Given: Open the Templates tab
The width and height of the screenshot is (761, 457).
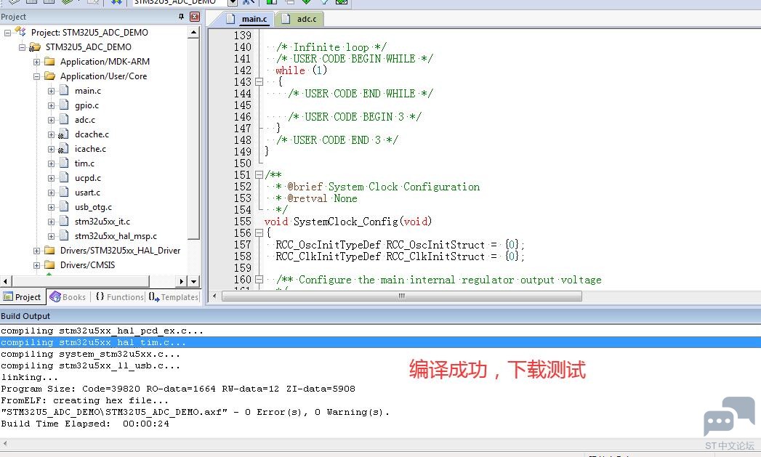Looking at the screenshot, I should [174, 297].
